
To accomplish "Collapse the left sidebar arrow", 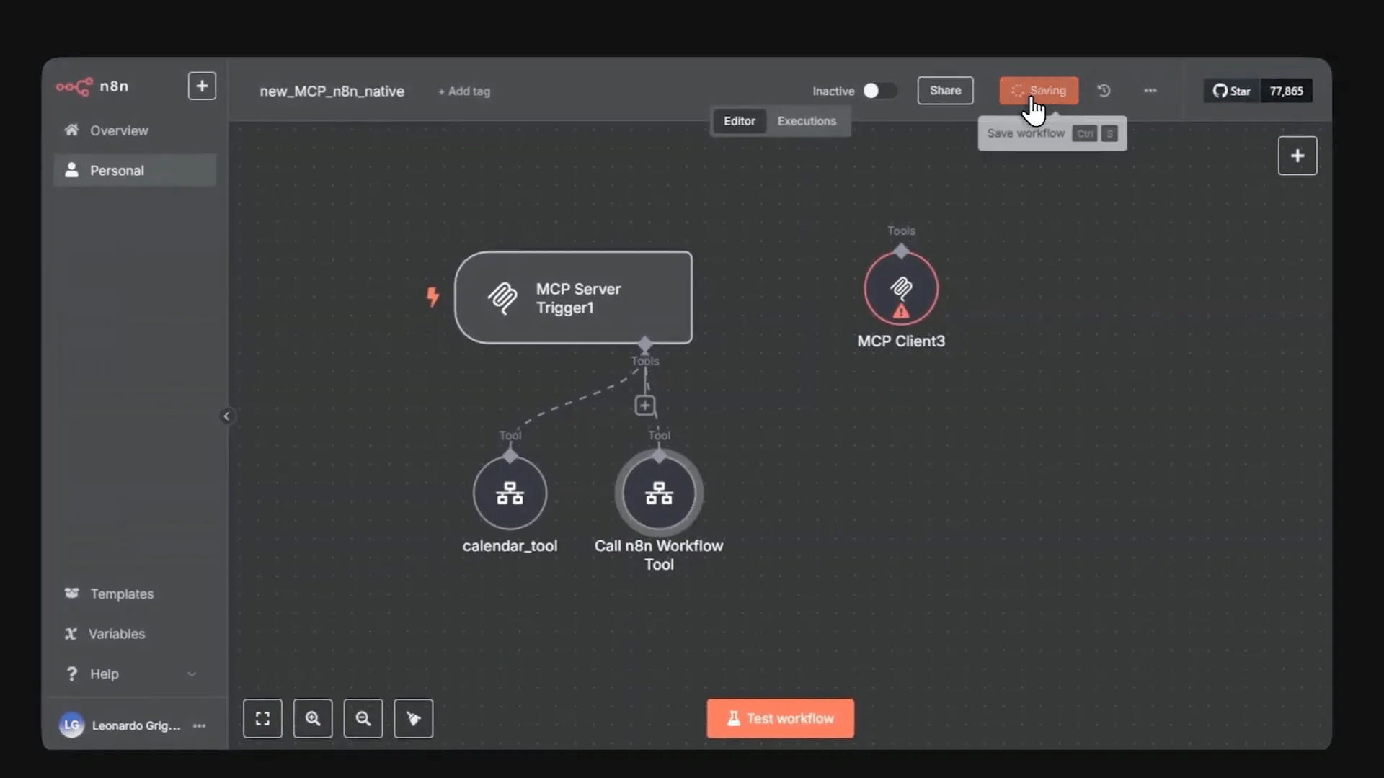I will (226, 416).
